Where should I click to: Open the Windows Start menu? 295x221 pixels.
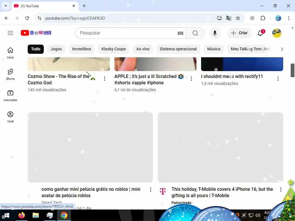pos(7,215)
